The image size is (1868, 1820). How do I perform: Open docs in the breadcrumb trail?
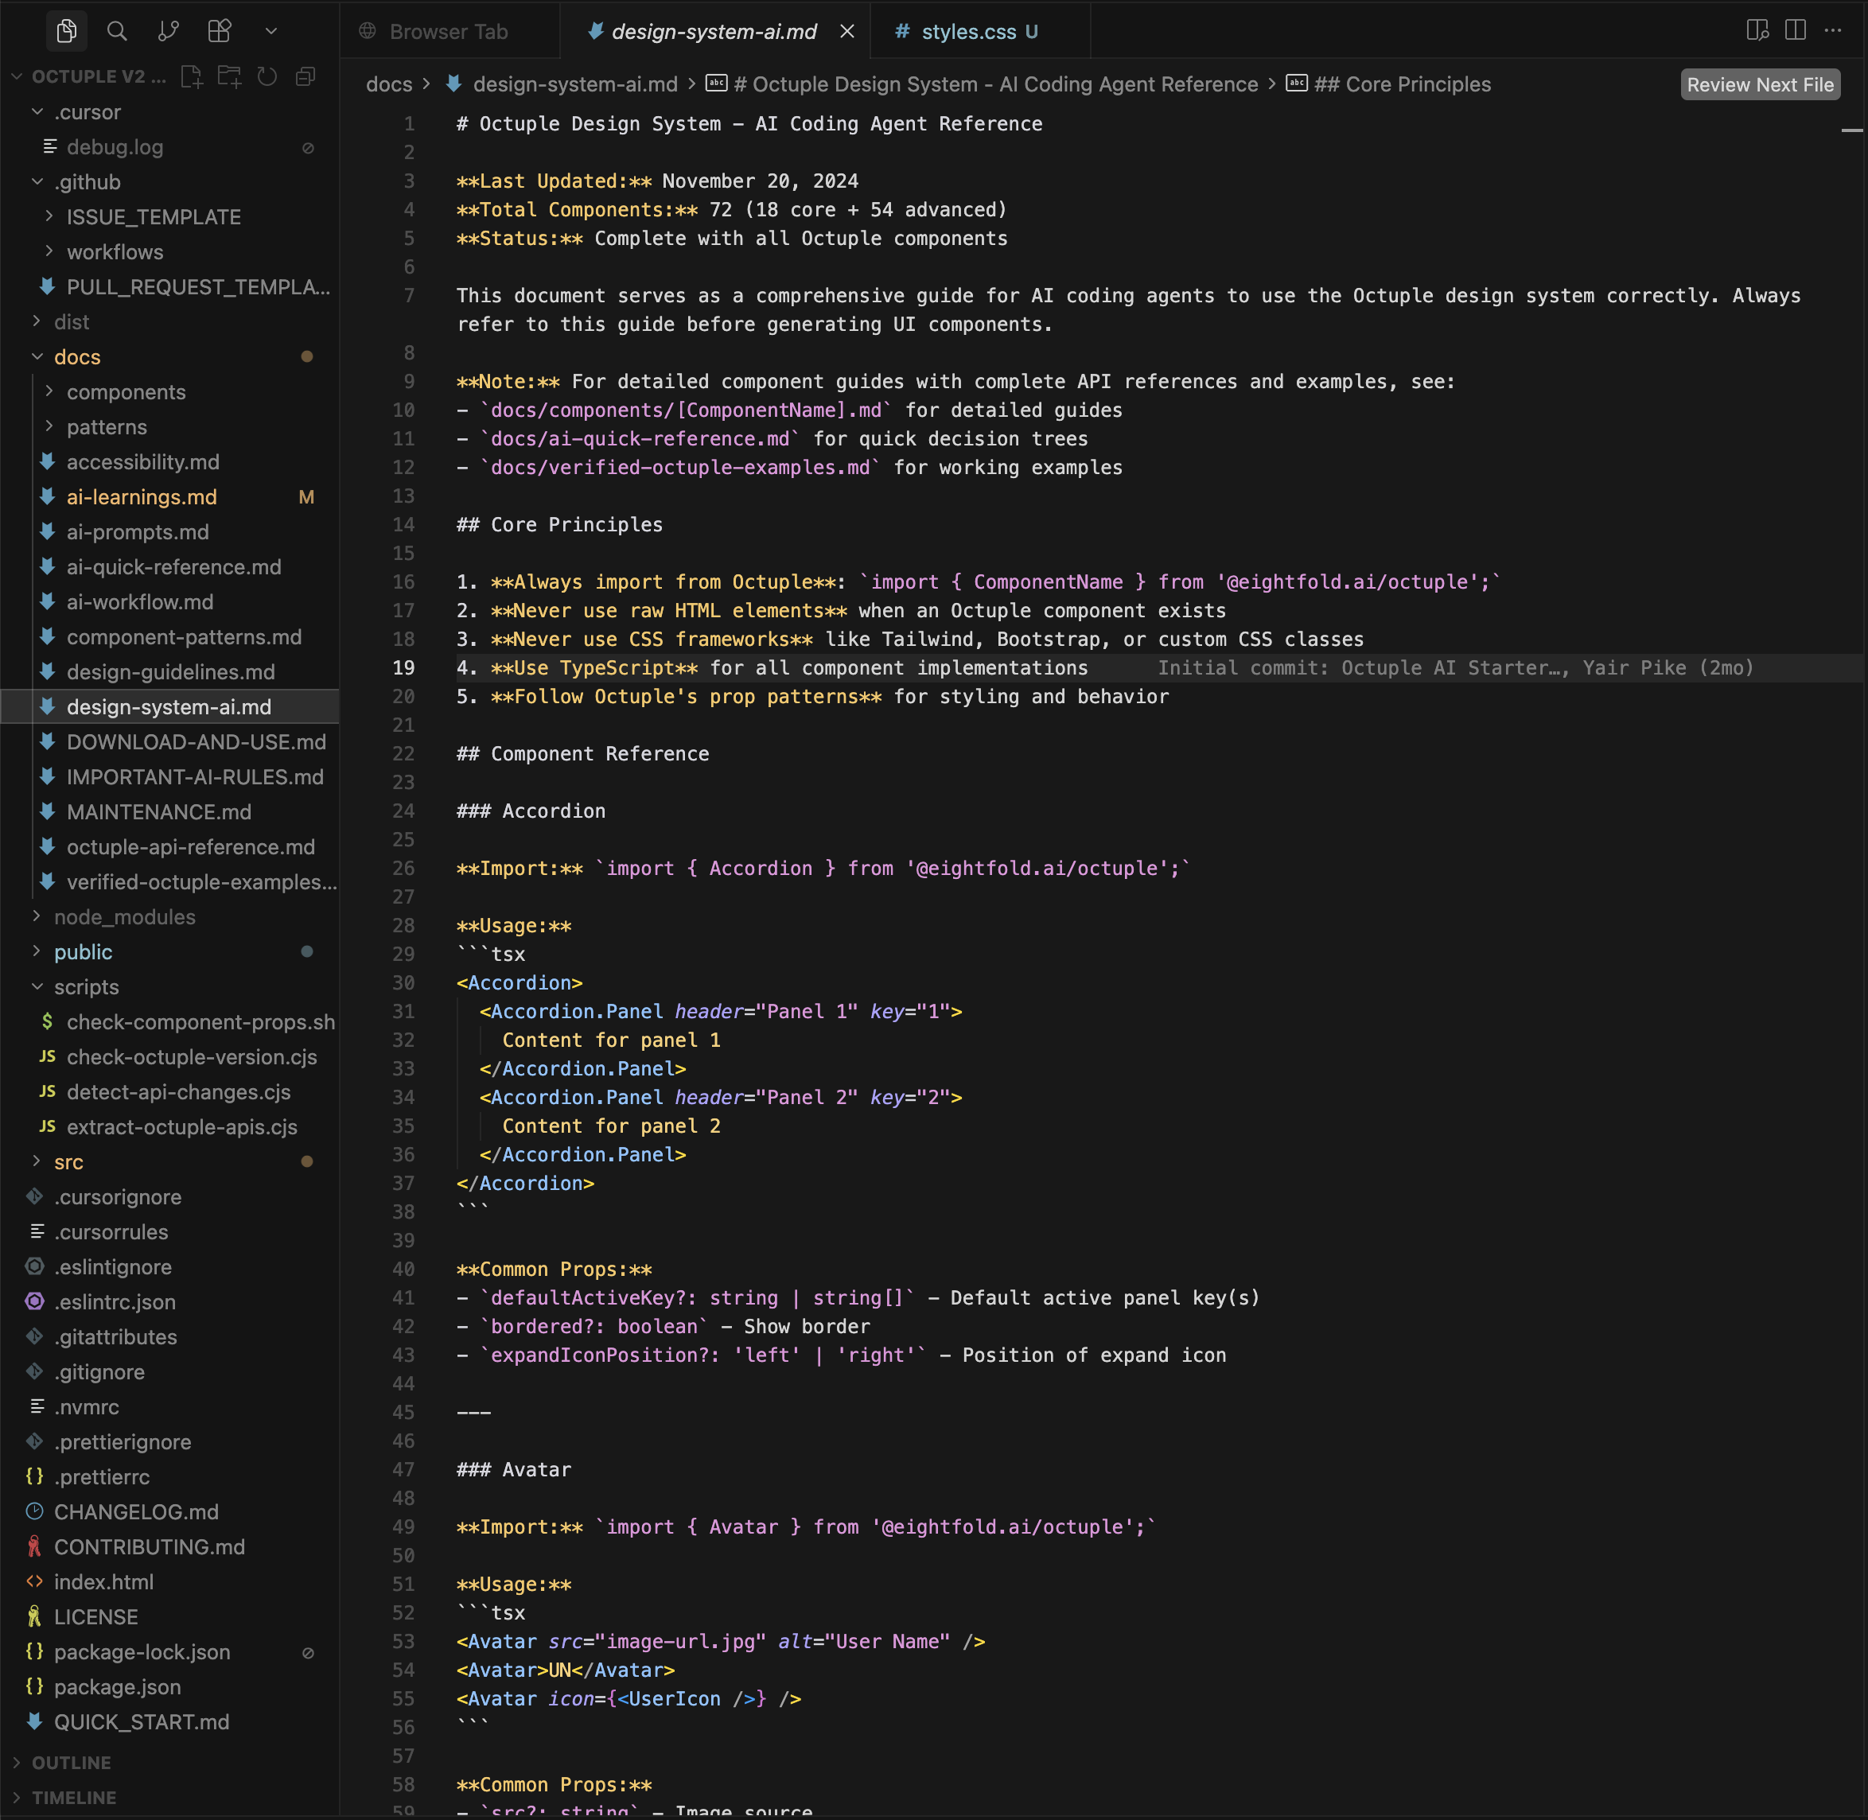point(388,84)
